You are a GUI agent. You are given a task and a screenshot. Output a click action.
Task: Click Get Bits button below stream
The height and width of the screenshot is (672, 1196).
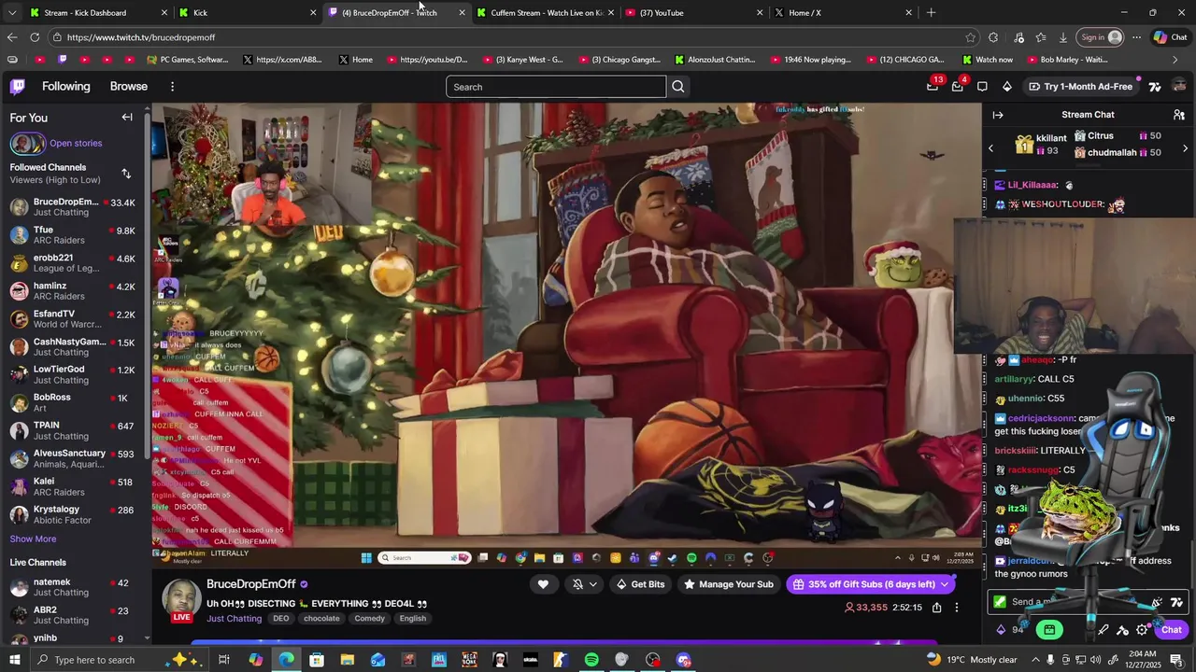(641, 584)
